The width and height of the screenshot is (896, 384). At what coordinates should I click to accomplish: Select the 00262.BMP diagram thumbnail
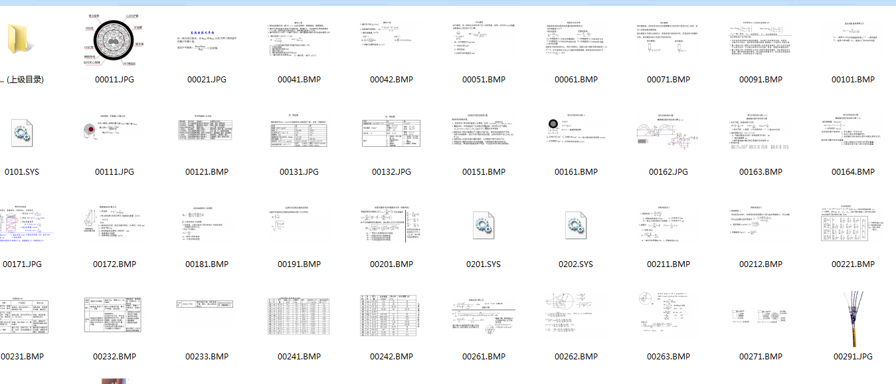point(576,317)
